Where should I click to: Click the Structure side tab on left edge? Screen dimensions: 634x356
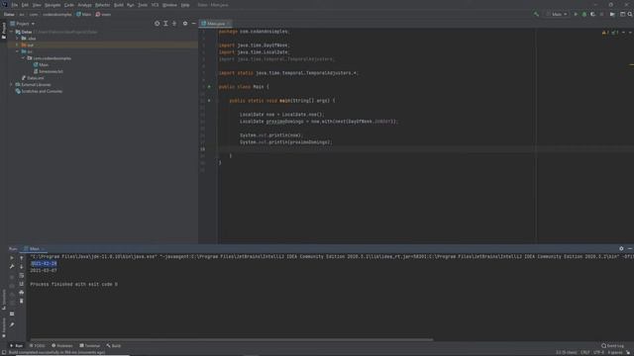[x=4, y=300]
